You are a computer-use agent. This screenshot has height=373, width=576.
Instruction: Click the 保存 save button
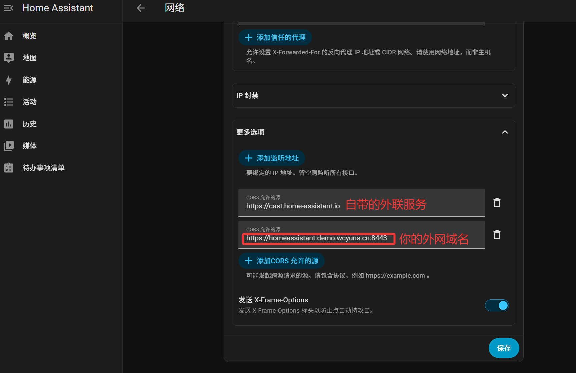point(504,348)
